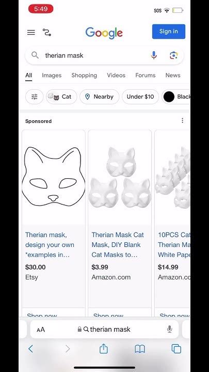
Task: Switch to the Images tab
Action: 52,75
